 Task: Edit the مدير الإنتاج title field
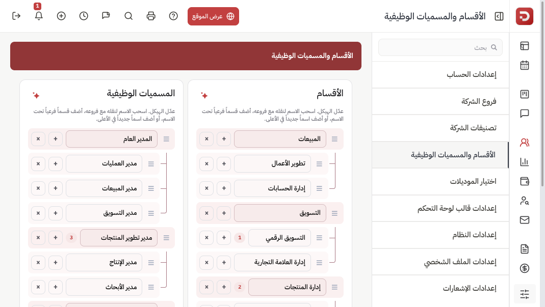click(104, 262)
